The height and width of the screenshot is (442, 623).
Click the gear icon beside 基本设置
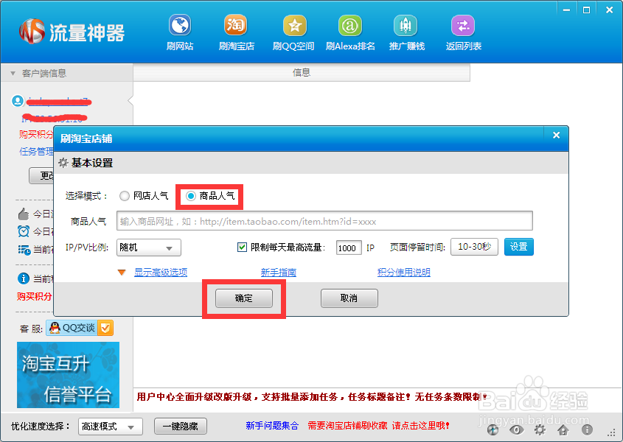click(63, 163)
